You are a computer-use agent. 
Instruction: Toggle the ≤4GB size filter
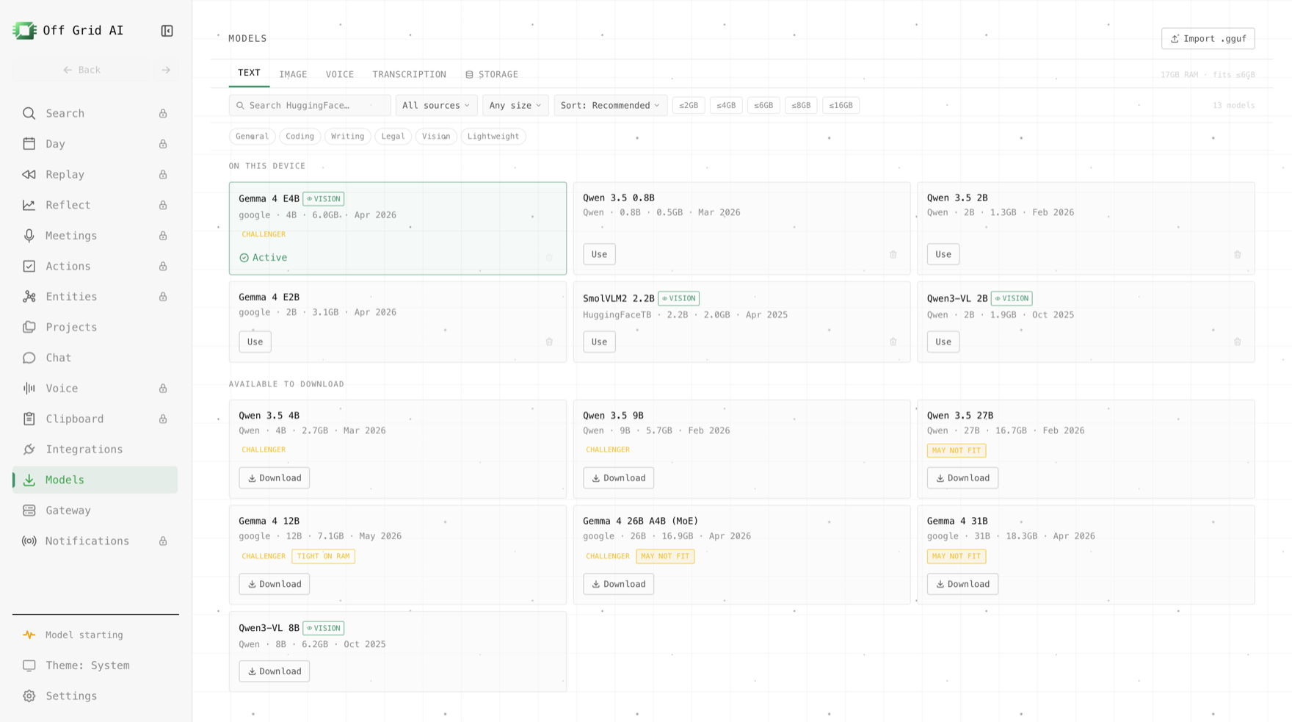click(x=726, y=106)
